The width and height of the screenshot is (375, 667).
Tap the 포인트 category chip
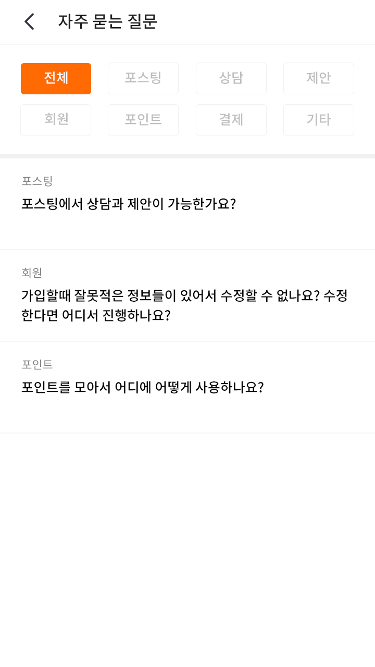pyautogui.click(x=143, y=120)
